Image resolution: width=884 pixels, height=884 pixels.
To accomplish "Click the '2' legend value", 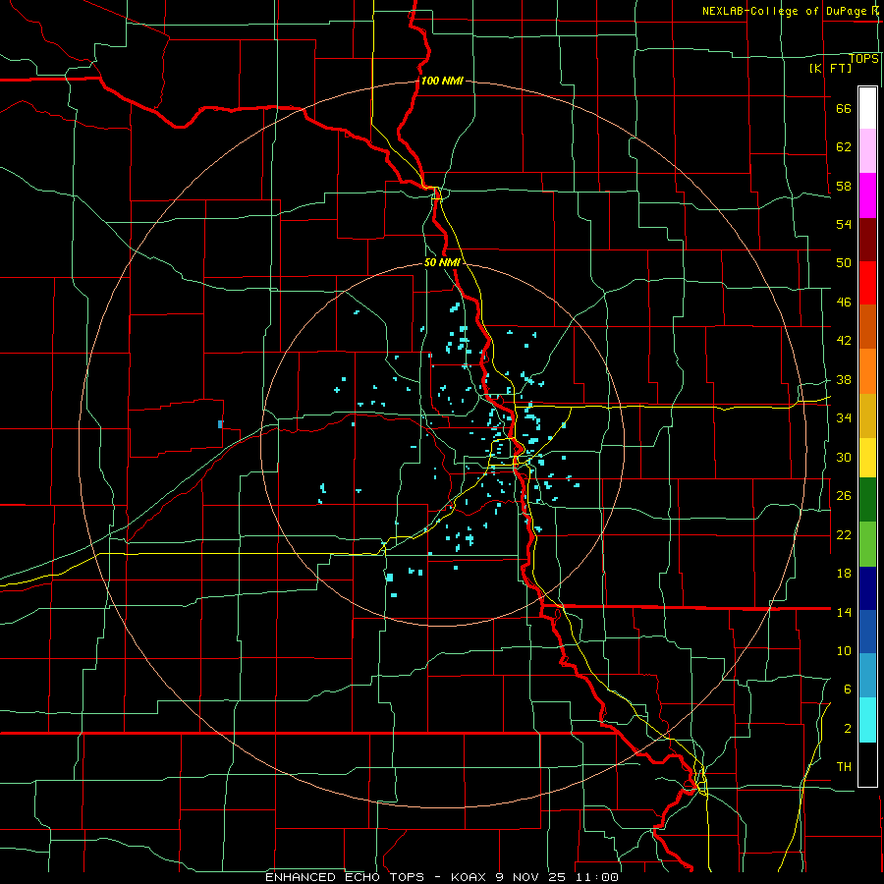I will [847, 729].
